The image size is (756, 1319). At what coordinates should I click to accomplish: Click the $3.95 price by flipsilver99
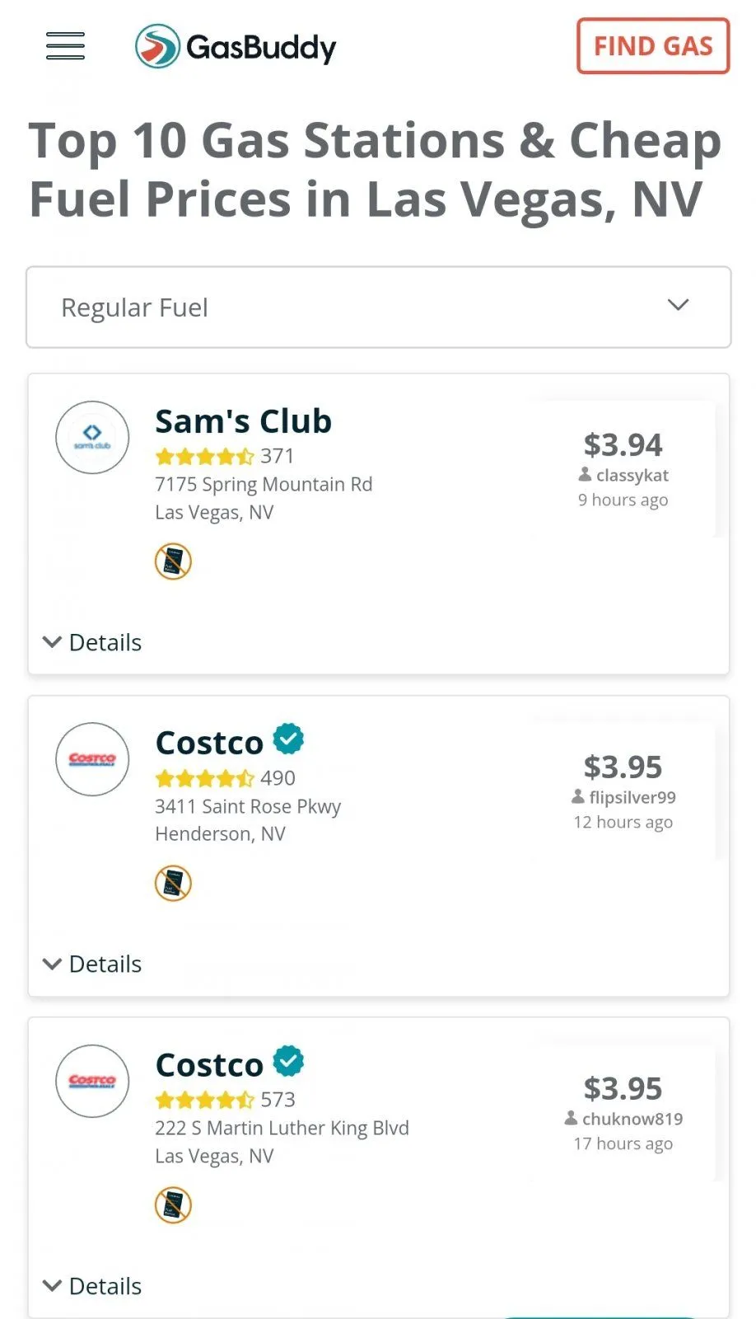click(x=623, y=767)
